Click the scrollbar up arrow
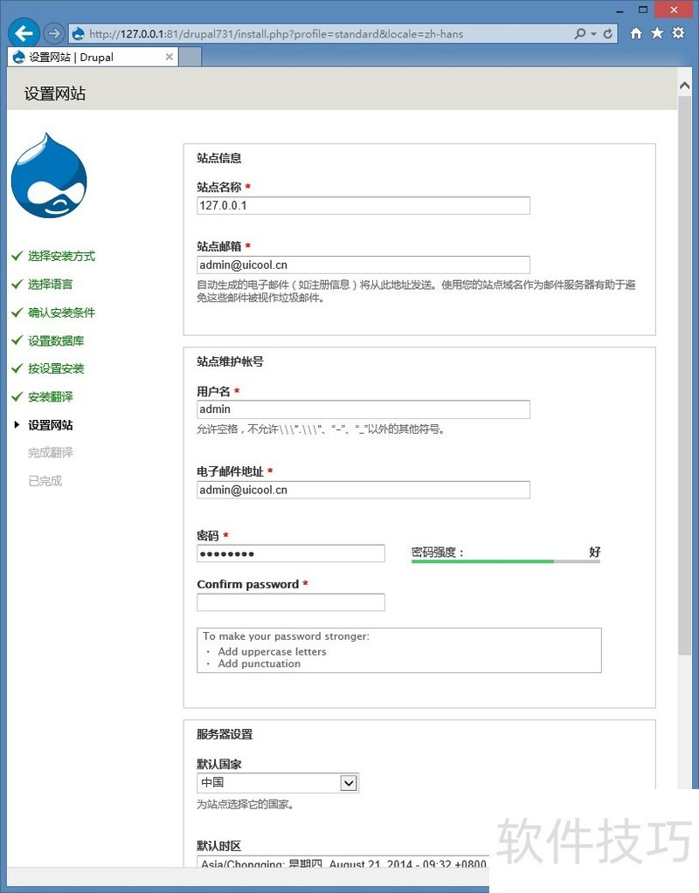699x893 pixels. point(684,85)
